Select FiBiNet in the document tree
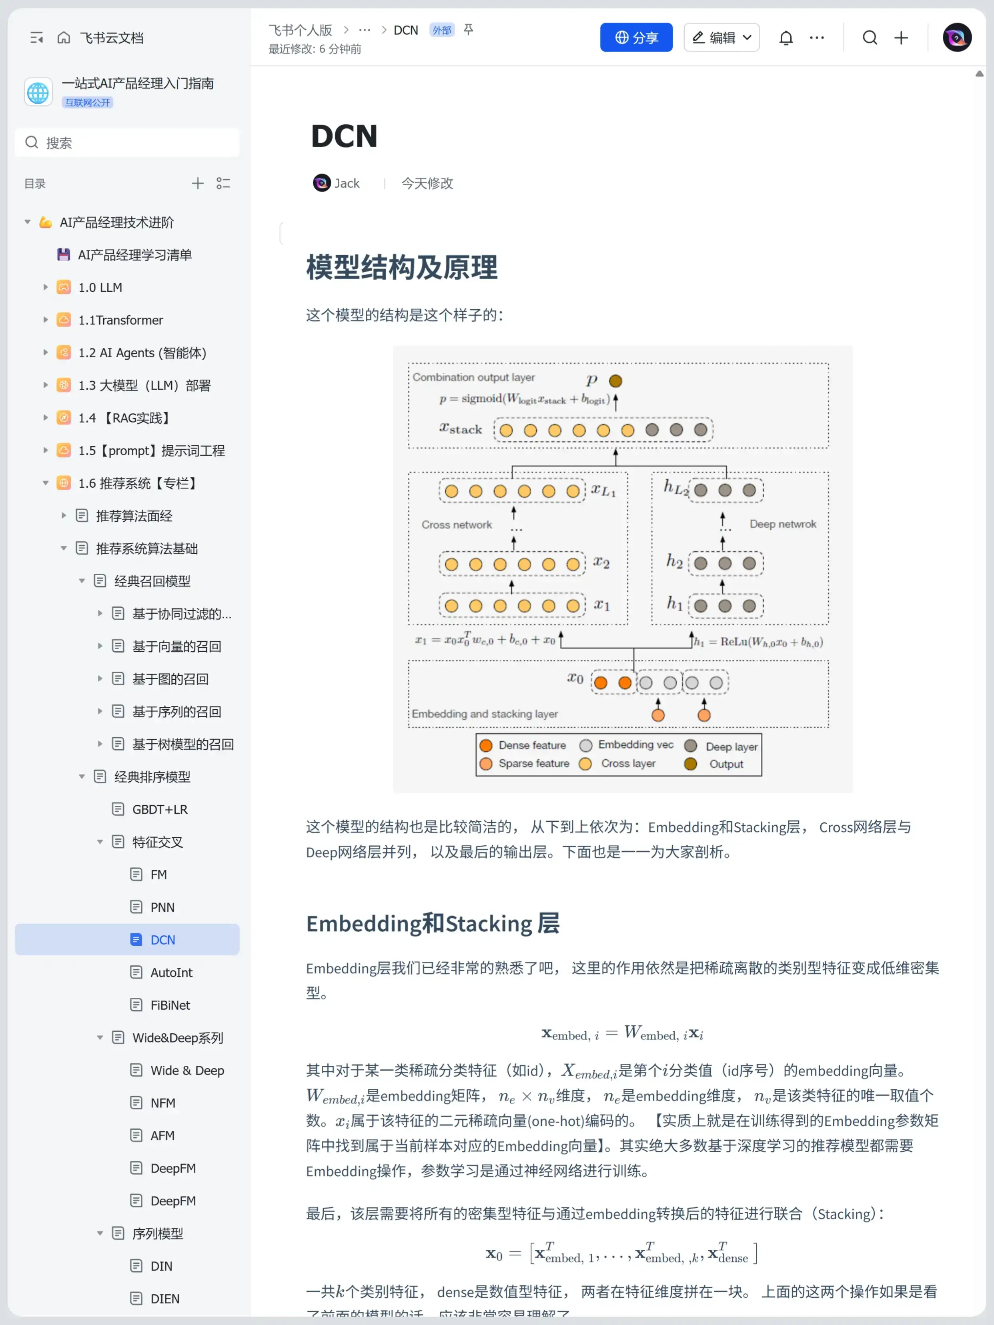Viewport: 994px width, 1325px height. [170, 1005]
